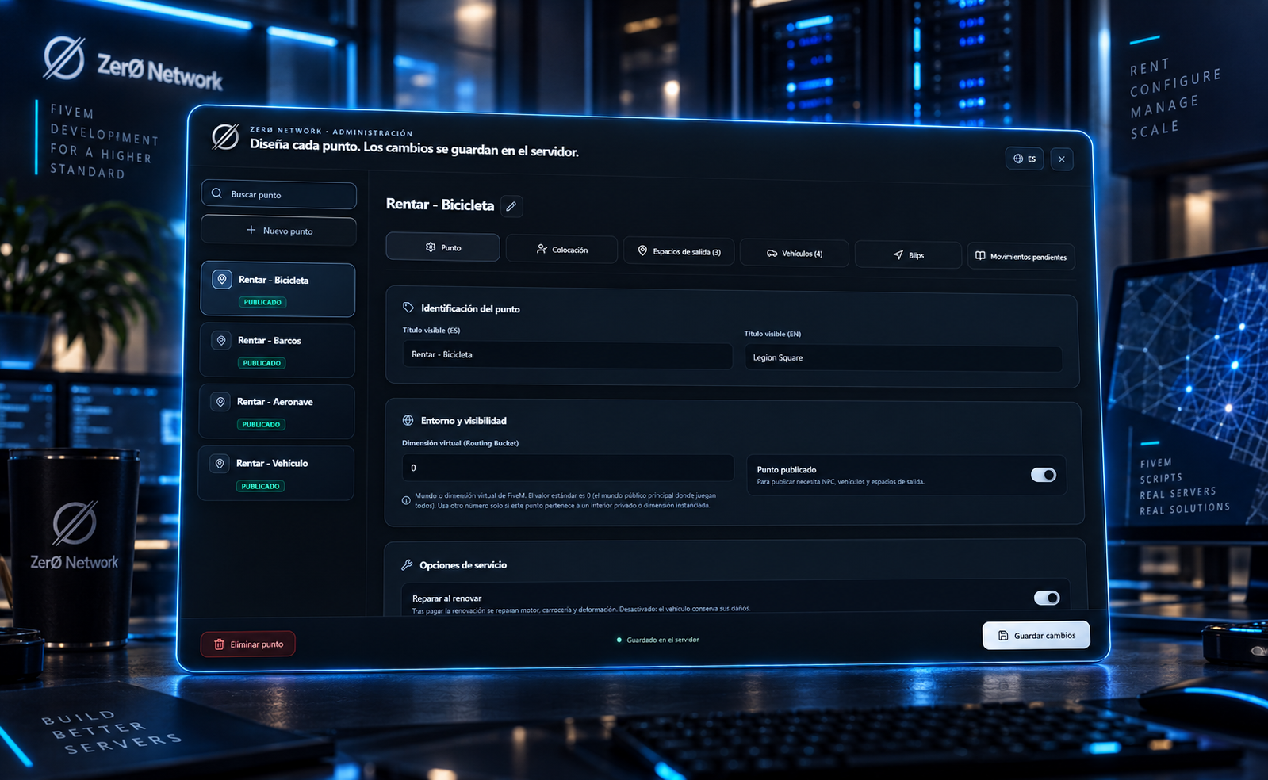The image size is (1268, 780).
Task: Open the ES language selector globe
Action: 1025,159
